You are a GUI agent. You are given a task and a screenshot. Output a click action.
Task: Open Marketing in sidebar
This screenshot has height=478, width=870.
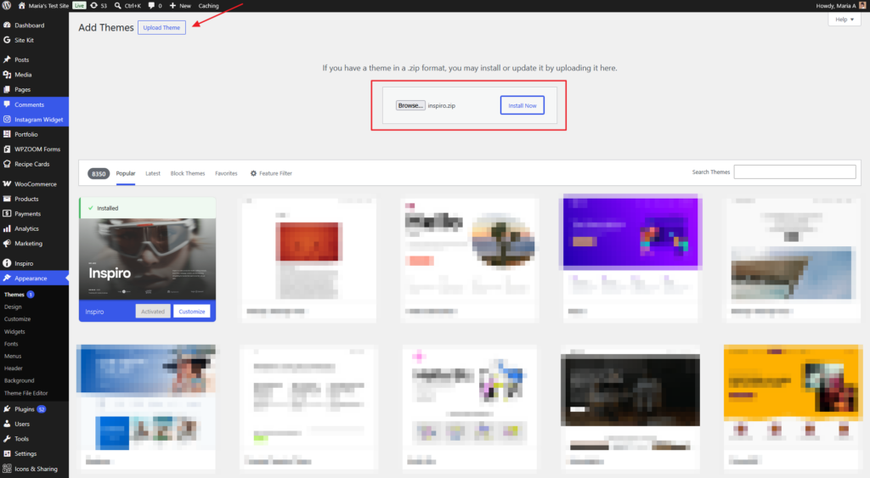pyautogui.click(x=28, y=244)
